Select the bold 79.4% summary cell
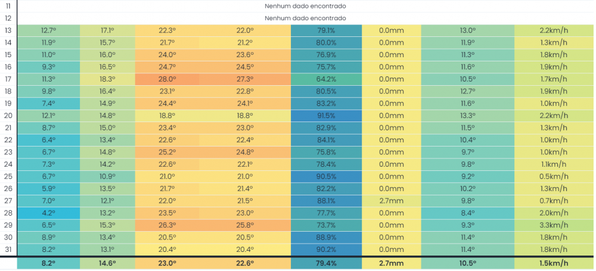596x271 pixels. (326, 263)
